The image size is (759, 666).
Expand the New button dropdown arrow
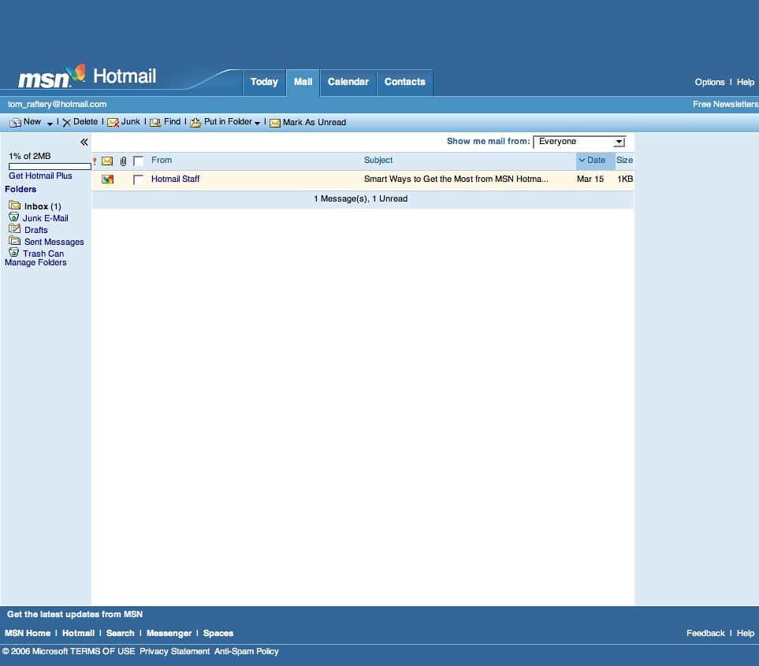point(50,124)
